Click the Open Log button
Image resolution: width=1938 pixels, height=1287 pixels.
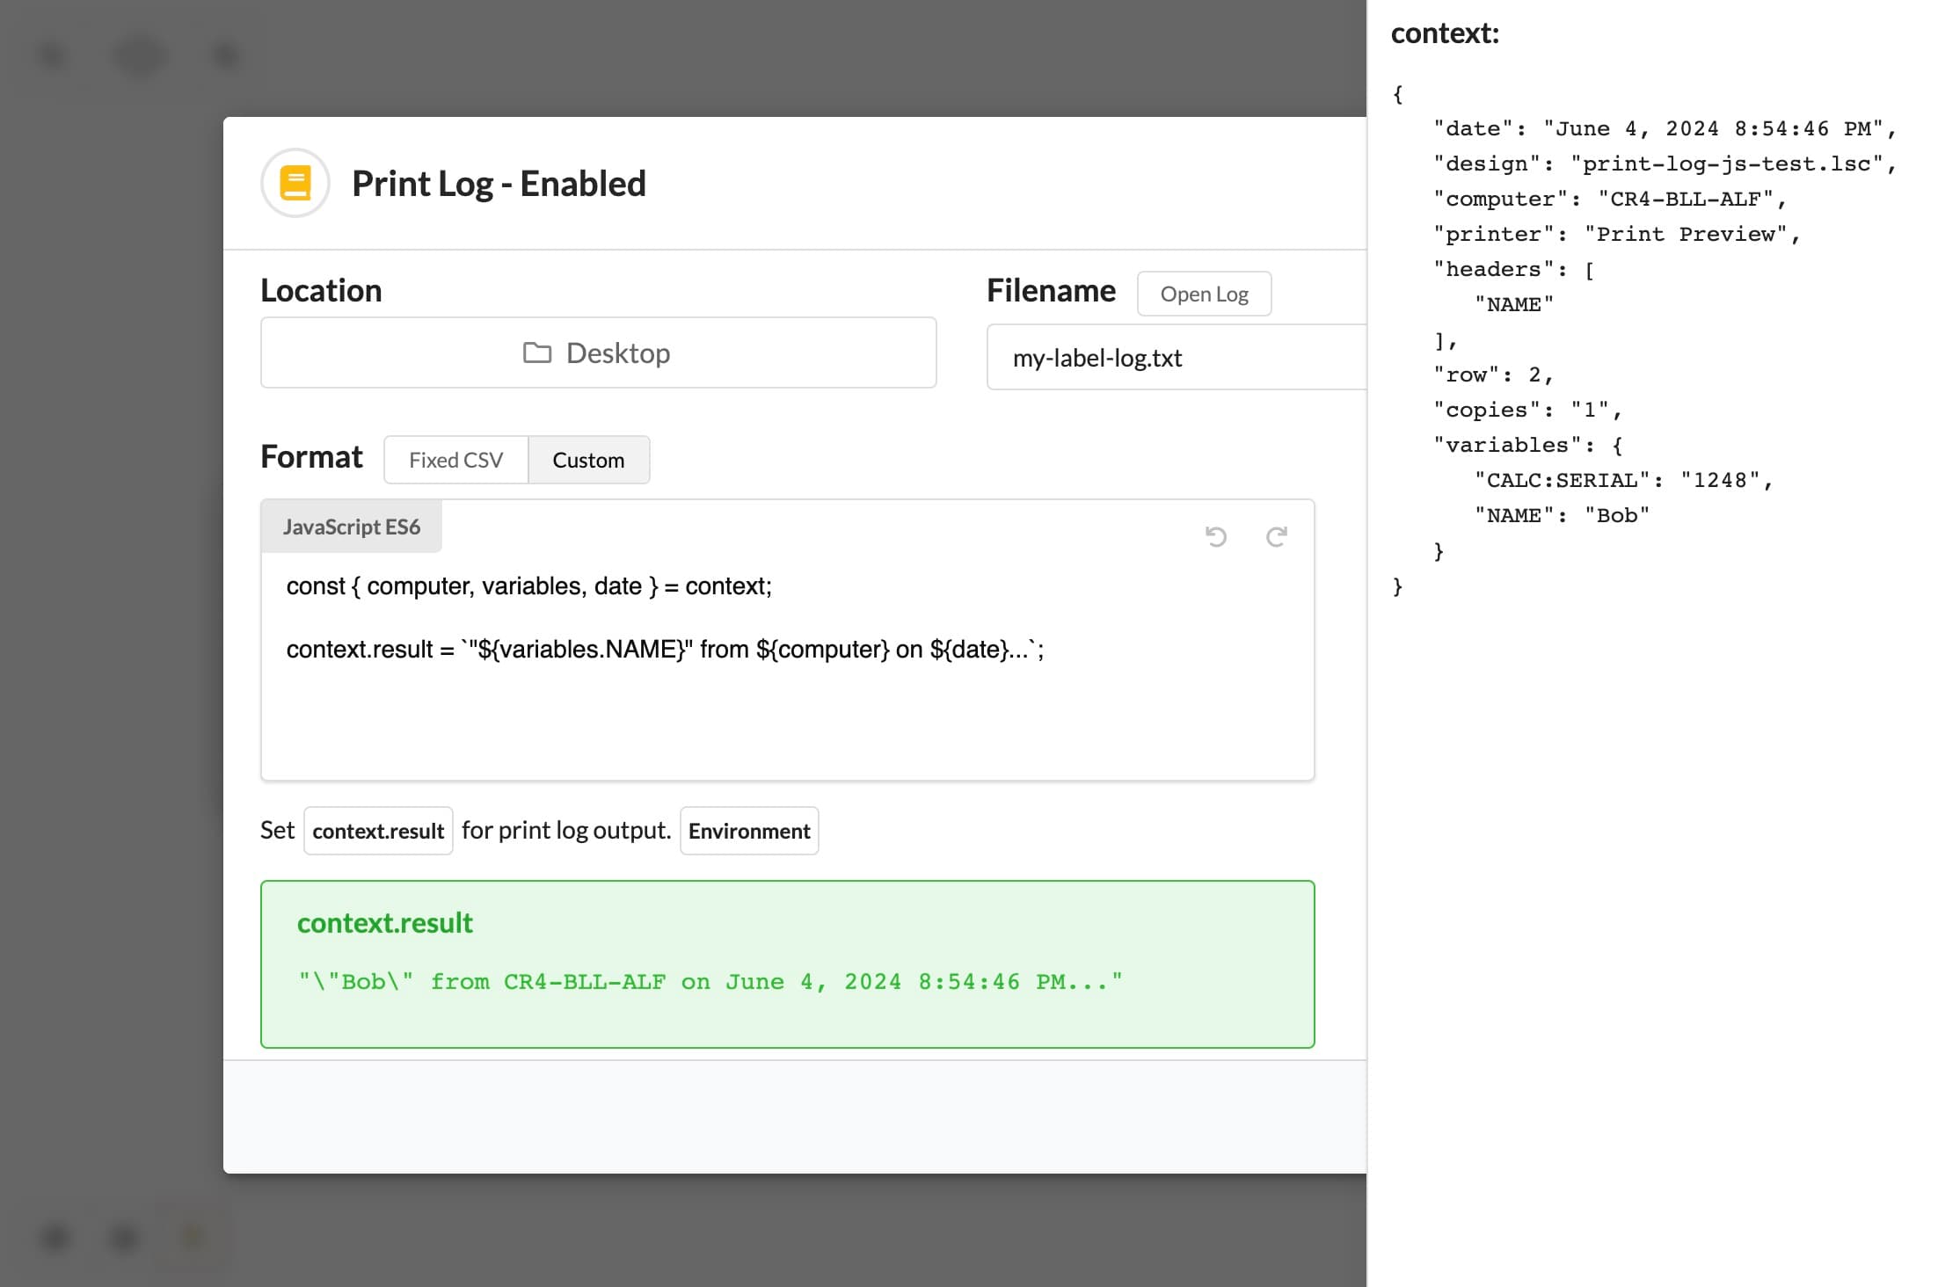click(x=1204, y=294)
